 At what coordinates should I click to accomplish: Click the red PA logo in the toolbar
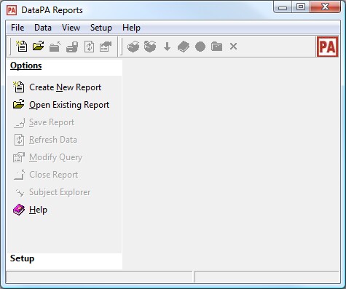pyautogui.click(x=327, y=47)
